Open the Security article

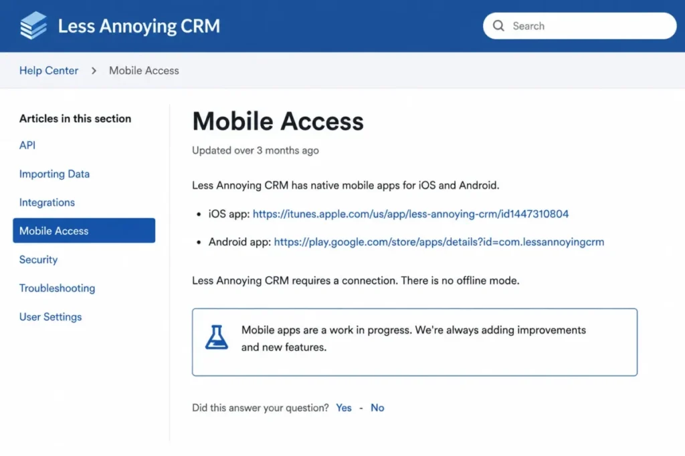[x=38, y=260]
